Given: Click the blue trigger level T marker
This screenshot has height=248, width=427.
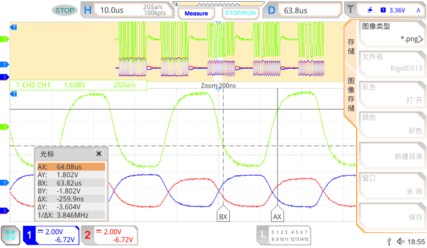Looking at the screenshot, I should [x=5, y=182].
